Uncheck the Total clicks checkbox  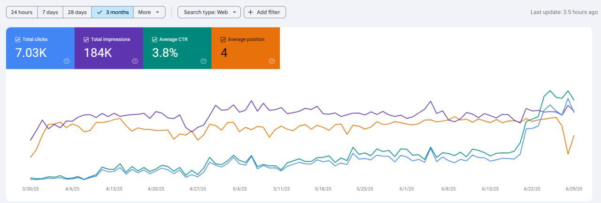(18, 40)
